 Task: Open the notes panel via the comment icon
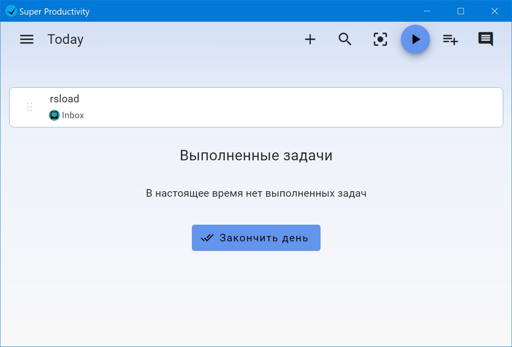[x=485, y=39]
